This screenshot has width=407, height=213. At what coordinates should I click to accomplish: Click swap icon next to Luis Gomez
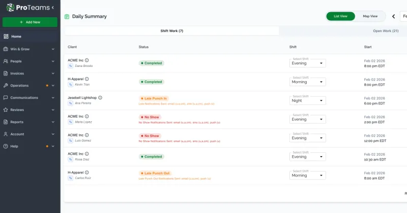70,140
